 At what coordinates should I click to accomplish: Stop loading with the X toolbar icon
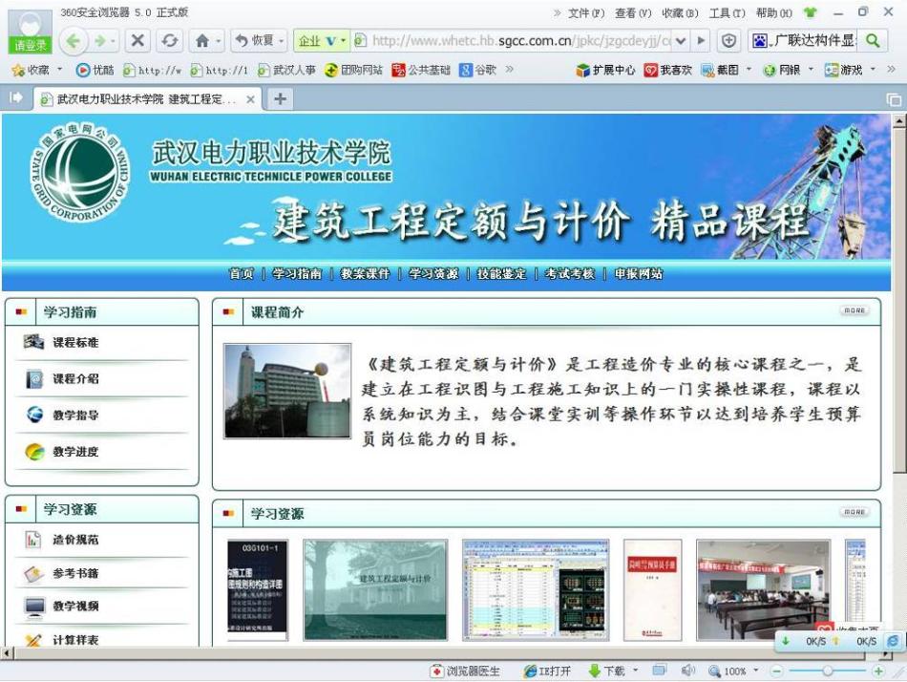click(137, 40)
